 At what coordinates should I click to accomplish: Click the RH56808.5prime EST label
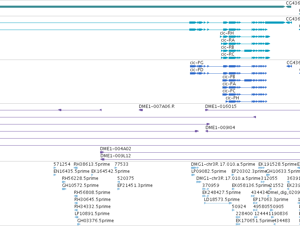point(92,193)
